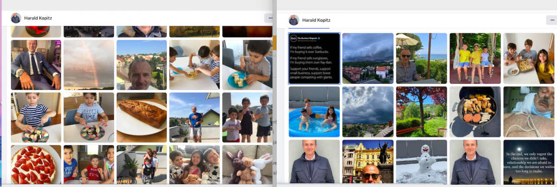Open the kids in inflatable pool photo

point(314,112)
